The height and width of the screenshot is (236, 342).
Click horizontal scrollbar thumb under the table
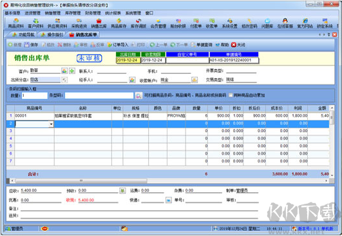81,181
